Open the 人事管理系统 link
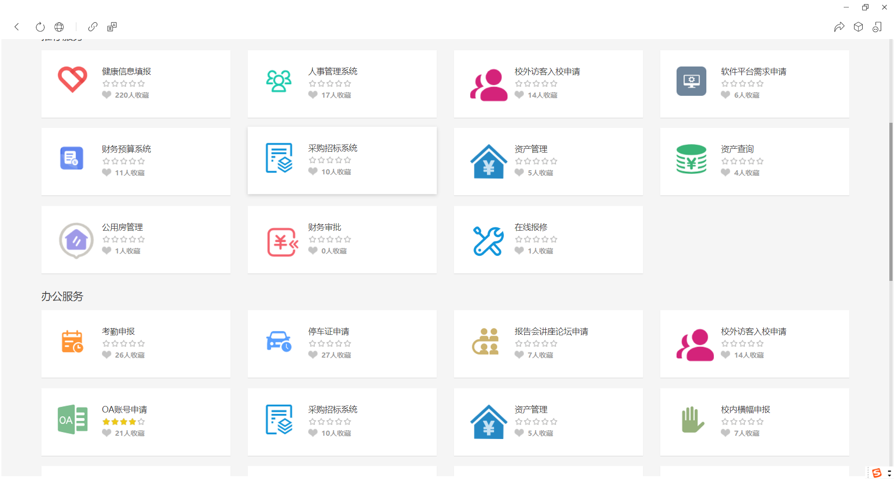 (333, 71)
